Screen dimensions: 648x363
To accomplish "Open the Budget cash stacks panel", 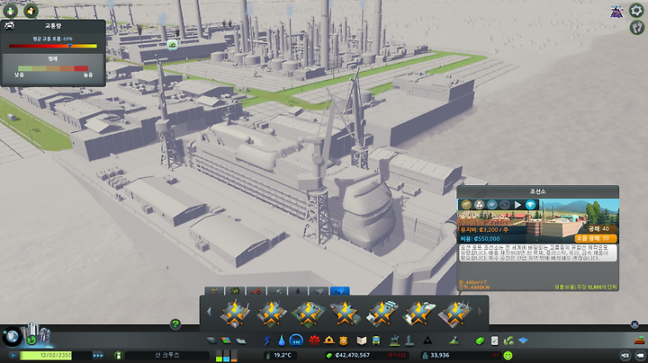I will [508, 341].
